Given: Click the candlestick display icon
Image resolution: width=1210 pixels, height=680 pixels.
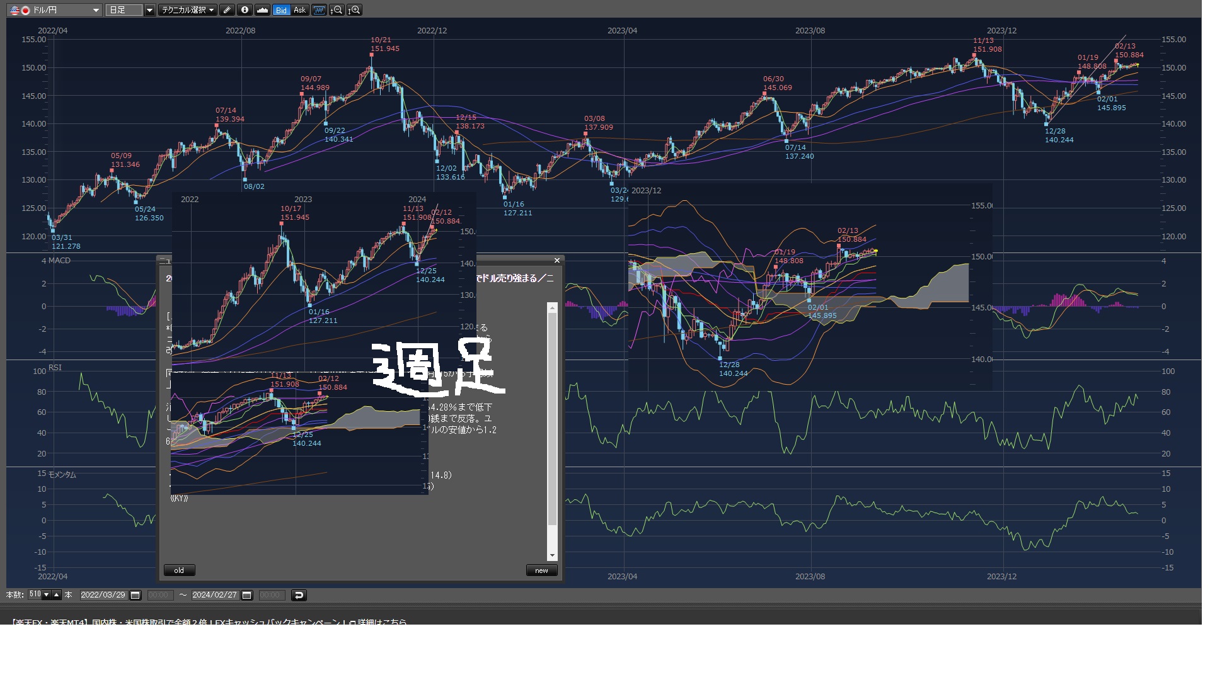Looking at the screenshot, I should [319, 10].
